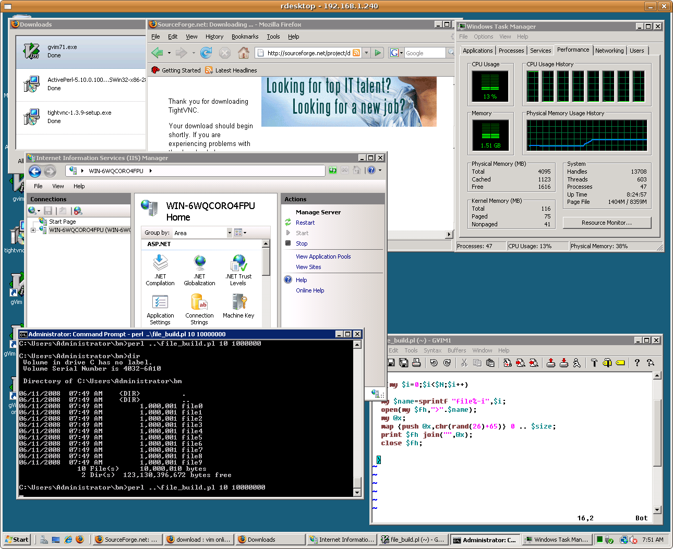Open Syntax menu in GVim

[432, 350]
